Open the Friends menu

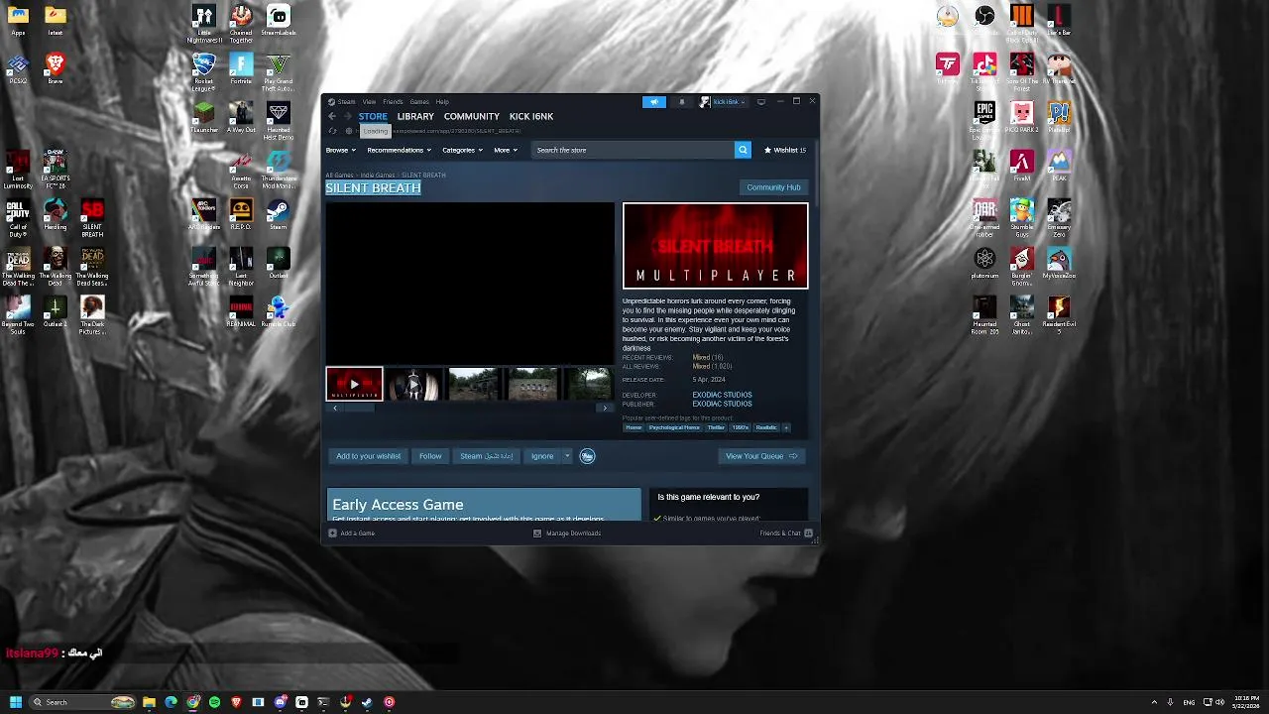[393, 101]
